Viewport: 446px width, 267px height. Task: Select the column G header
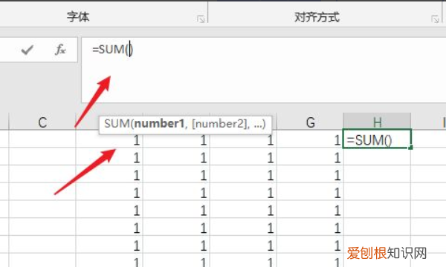coord(310,122)
